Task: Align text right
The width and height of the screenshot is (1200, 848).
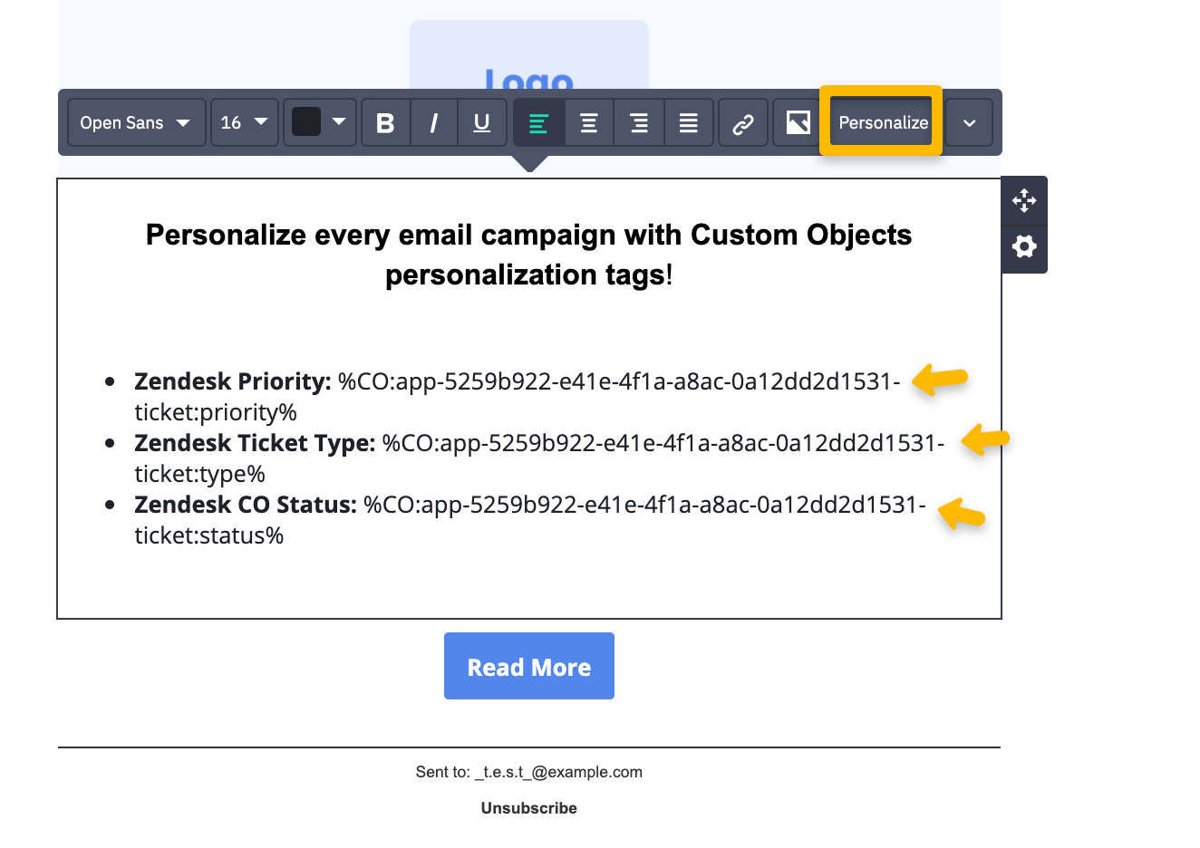Action: [639, 122]
